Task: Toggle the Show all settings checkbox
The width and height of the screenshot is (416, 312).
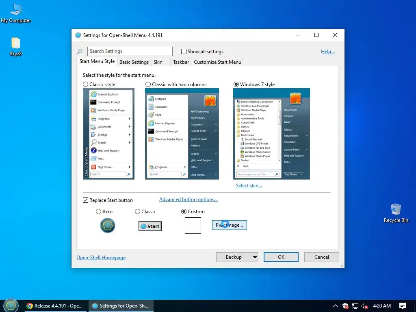Action: (184, 52)
